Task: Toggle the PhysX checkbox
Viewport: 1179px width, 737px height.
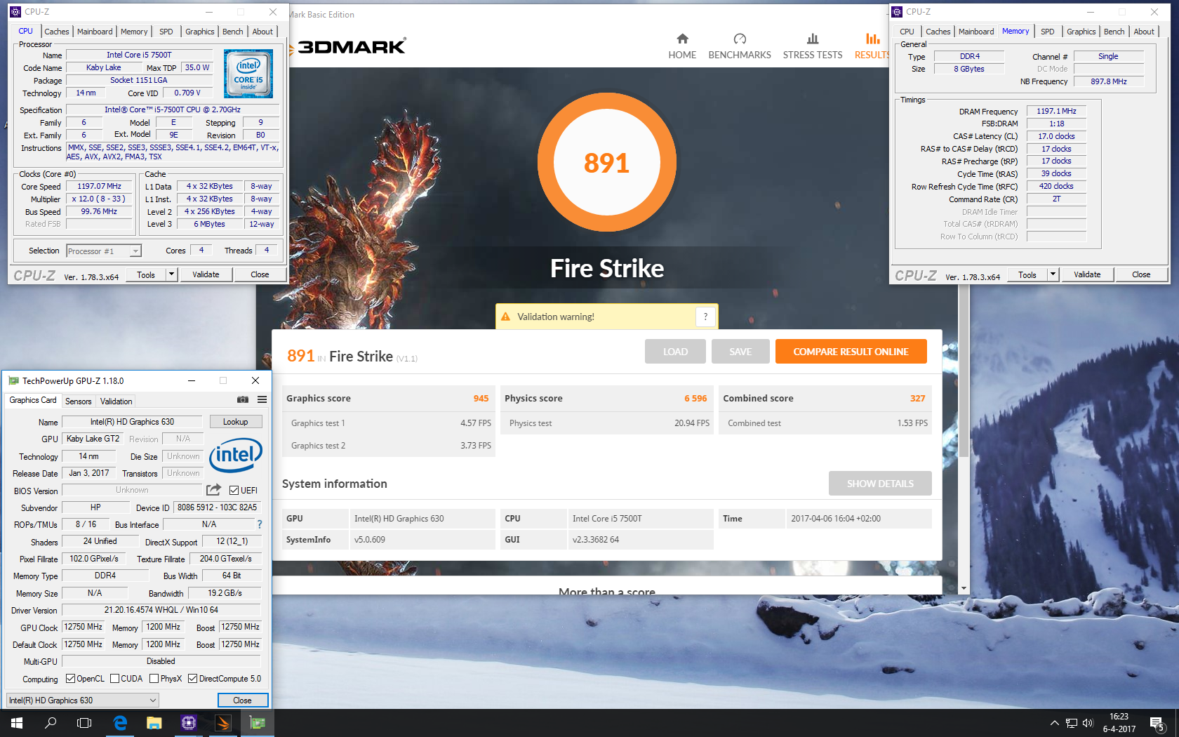Action: click(x=154, y=679)
